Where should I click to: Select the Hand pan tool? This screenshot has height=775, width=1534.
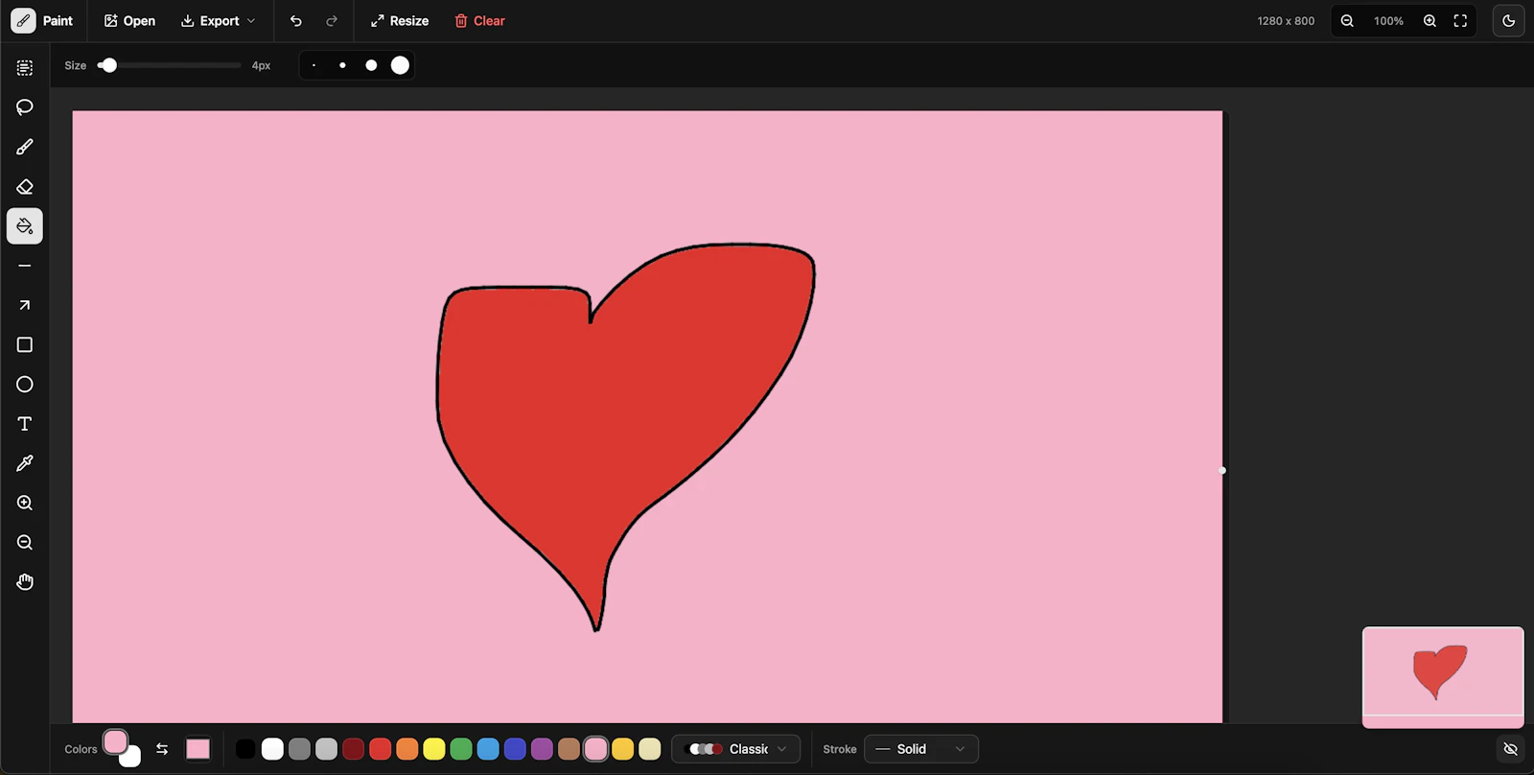pos(25,582)
